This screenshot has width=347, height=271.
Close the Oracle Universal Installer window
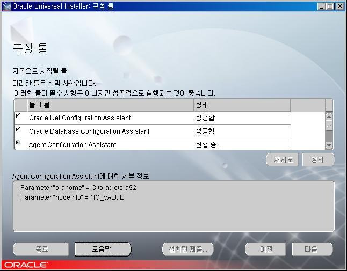[x=340, y=6]
